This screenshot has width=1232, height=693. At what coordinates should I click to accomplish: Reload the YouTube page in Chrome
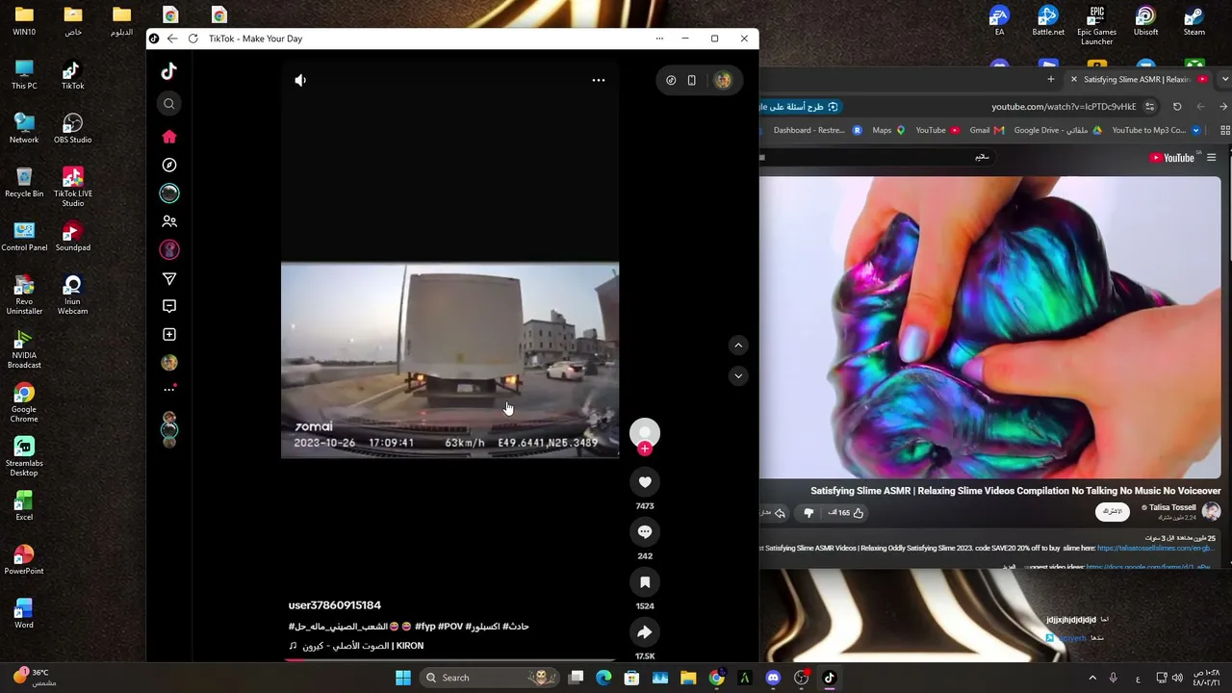click(1177, 107)
